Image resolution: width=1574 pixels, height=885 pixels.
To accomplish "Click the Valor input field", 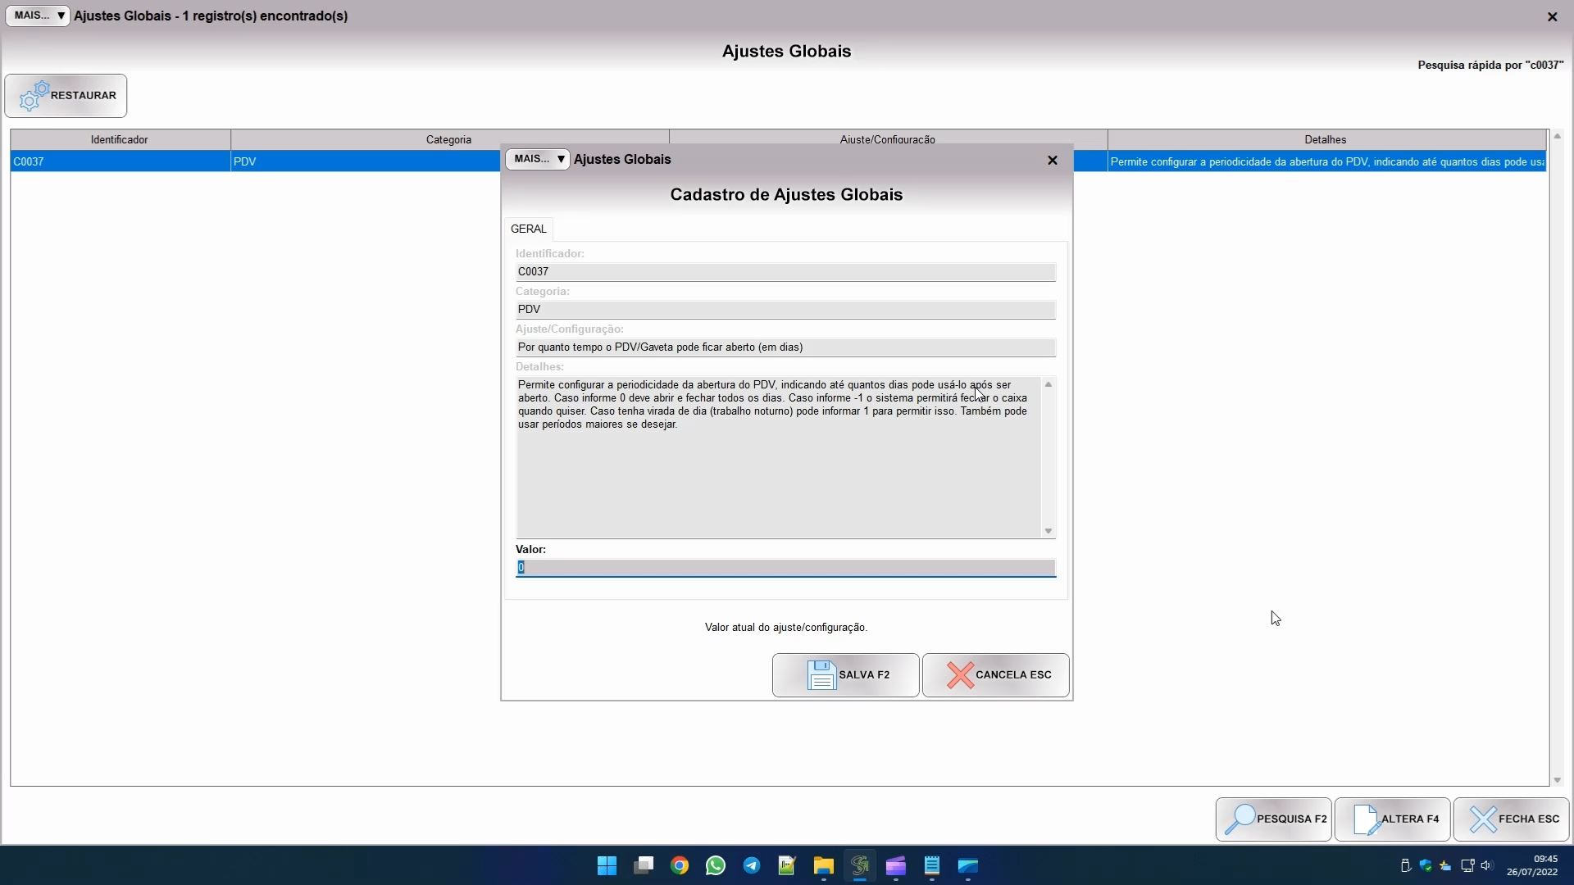I will (x=785, y=568).
